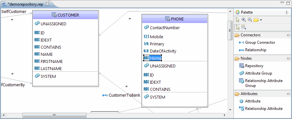Image resolution: width=292 pixels, height=119 pixels.
Task: Select the Mobile numeric attribute
Action: [153, 37]
